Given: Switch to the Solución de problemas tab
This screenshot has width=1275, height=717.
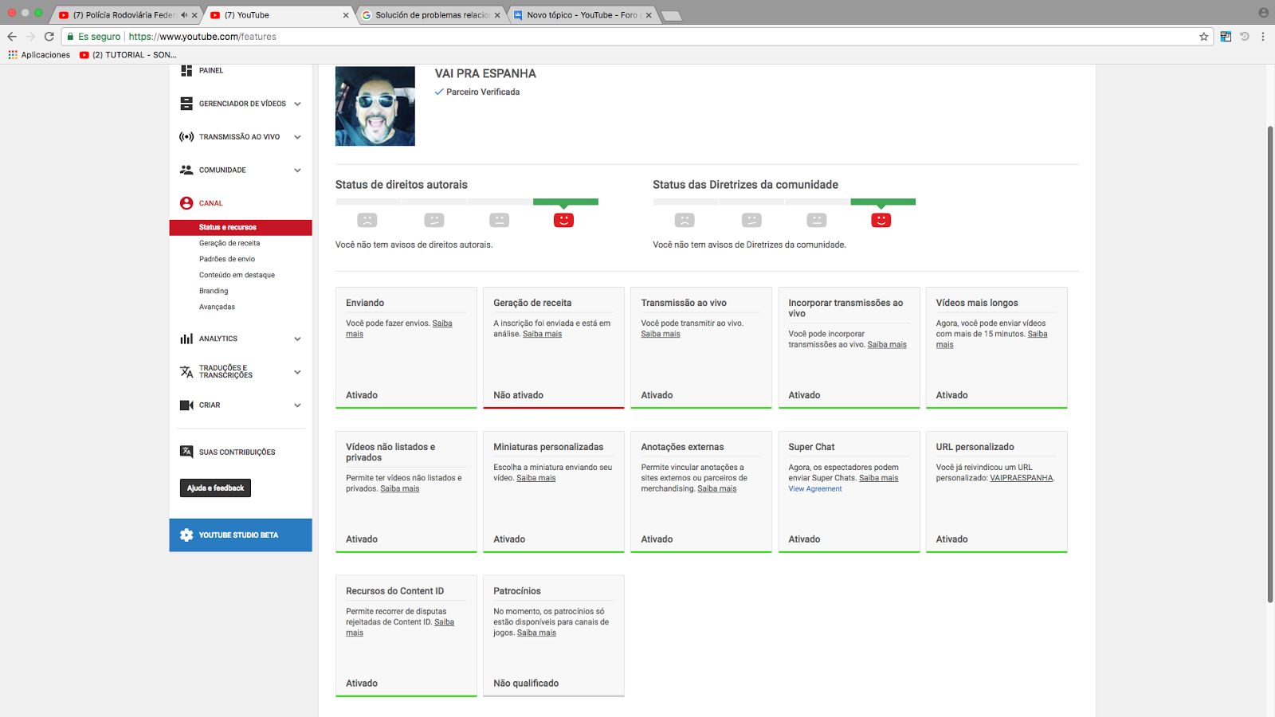Looking at the screenshot, I should click(430, 15).
